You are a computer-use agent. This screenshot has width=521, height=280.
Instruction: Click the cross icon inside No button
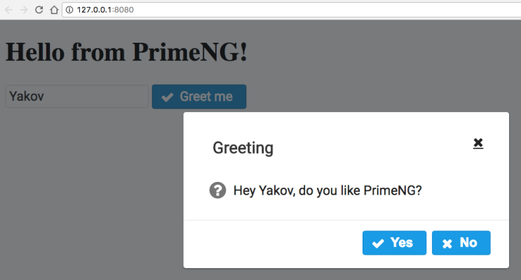[x=447, y=244]
